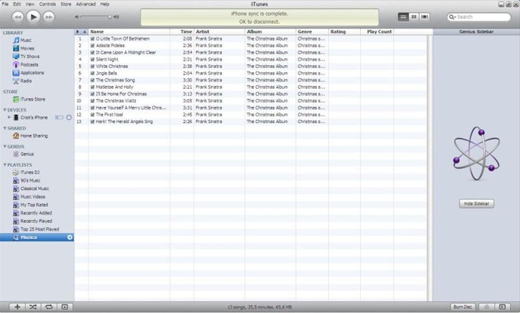Viewport: 520px width, 313px height.
Task: Collapse the DEVICES section
Action: click(x=5, y=110)
